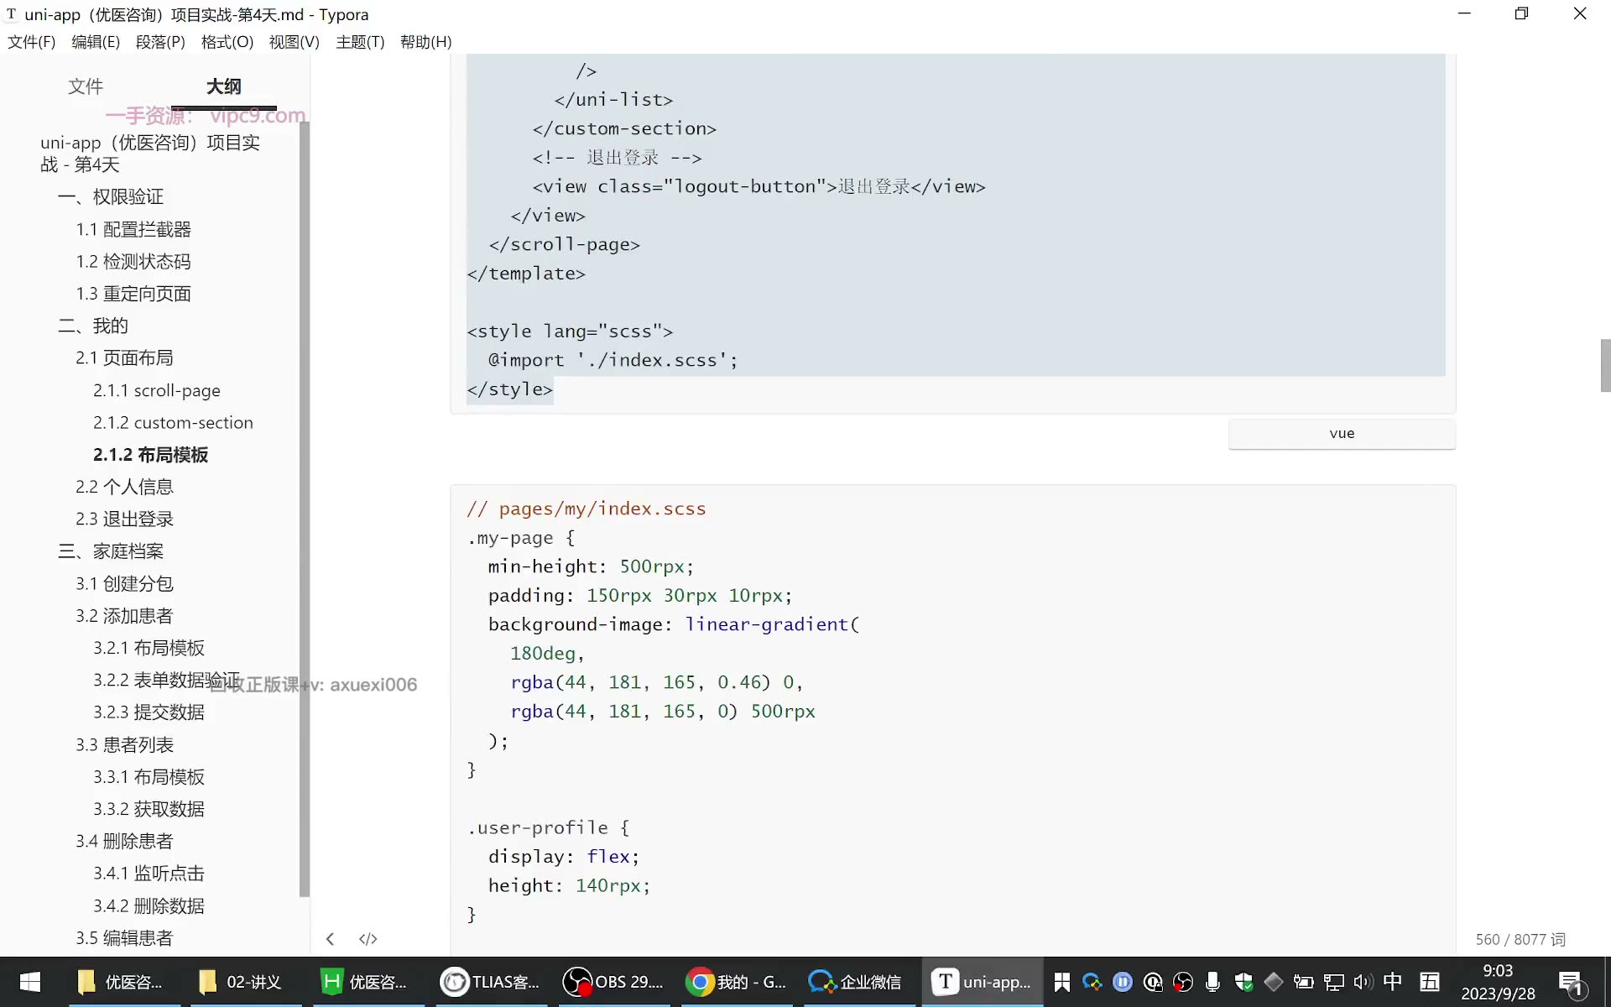Open OBS 29 from taskbar
This screenshot has height=1007, width=1611.
click(613, 982)
